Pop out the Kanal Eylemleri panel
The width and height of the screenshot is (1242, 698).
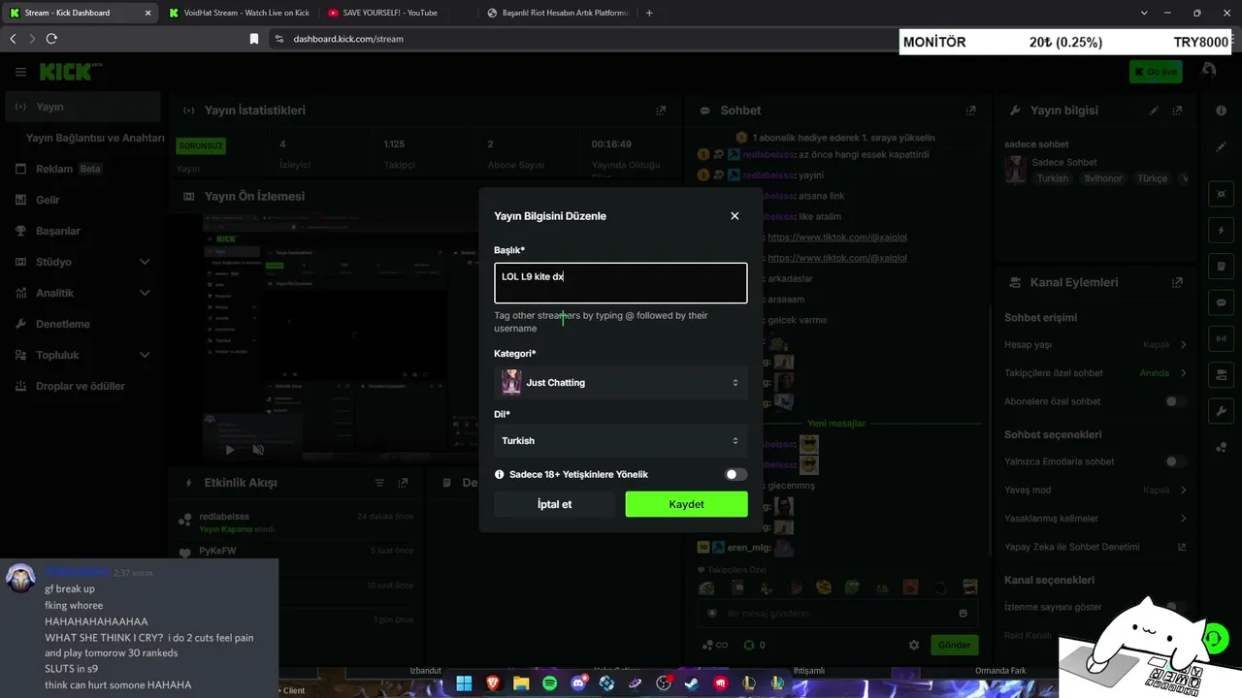pos(1177,283)
